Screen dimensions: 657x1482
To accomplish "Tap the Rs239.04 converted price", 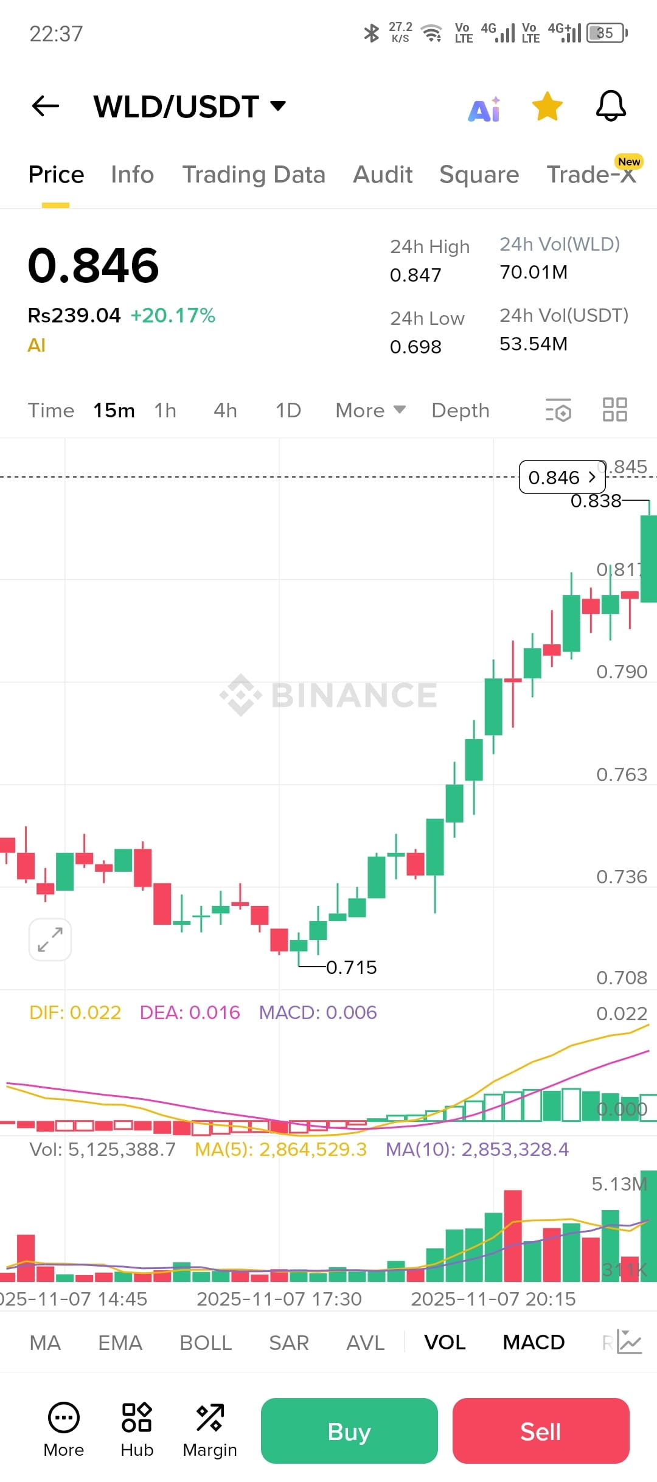I will [74, 316].
